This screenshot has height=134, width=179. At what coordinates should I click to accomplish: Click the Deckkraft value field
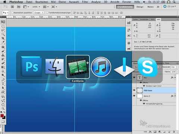pyautogui.click(x=173, y=67)
